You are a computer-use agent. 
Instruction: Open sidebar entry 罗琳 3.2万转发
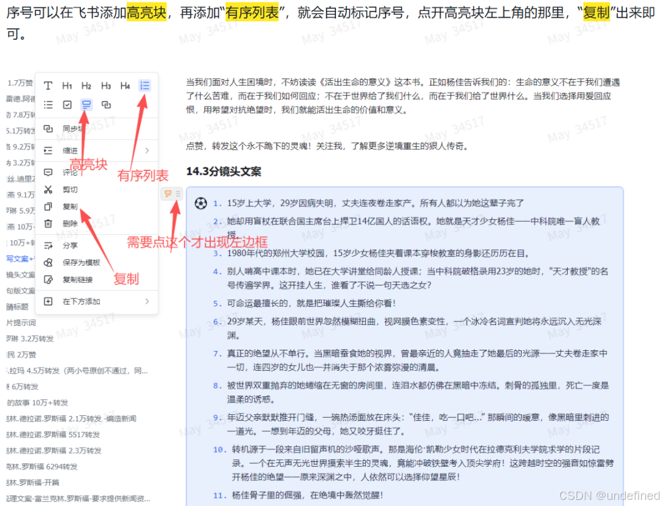[30, 339]
